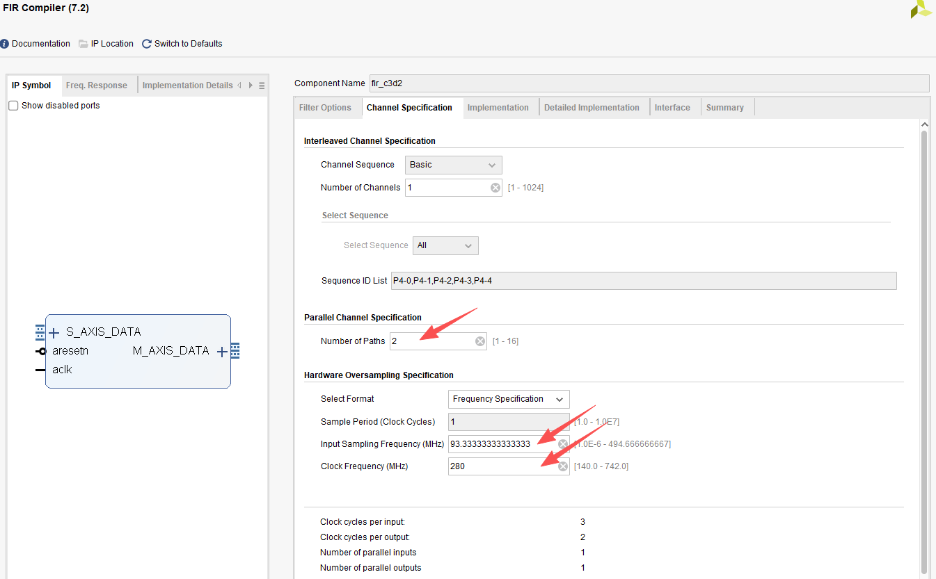The image size is (936, 579).
Task: Click the vertical scrollbar of the settings panel
Action: 924,351
